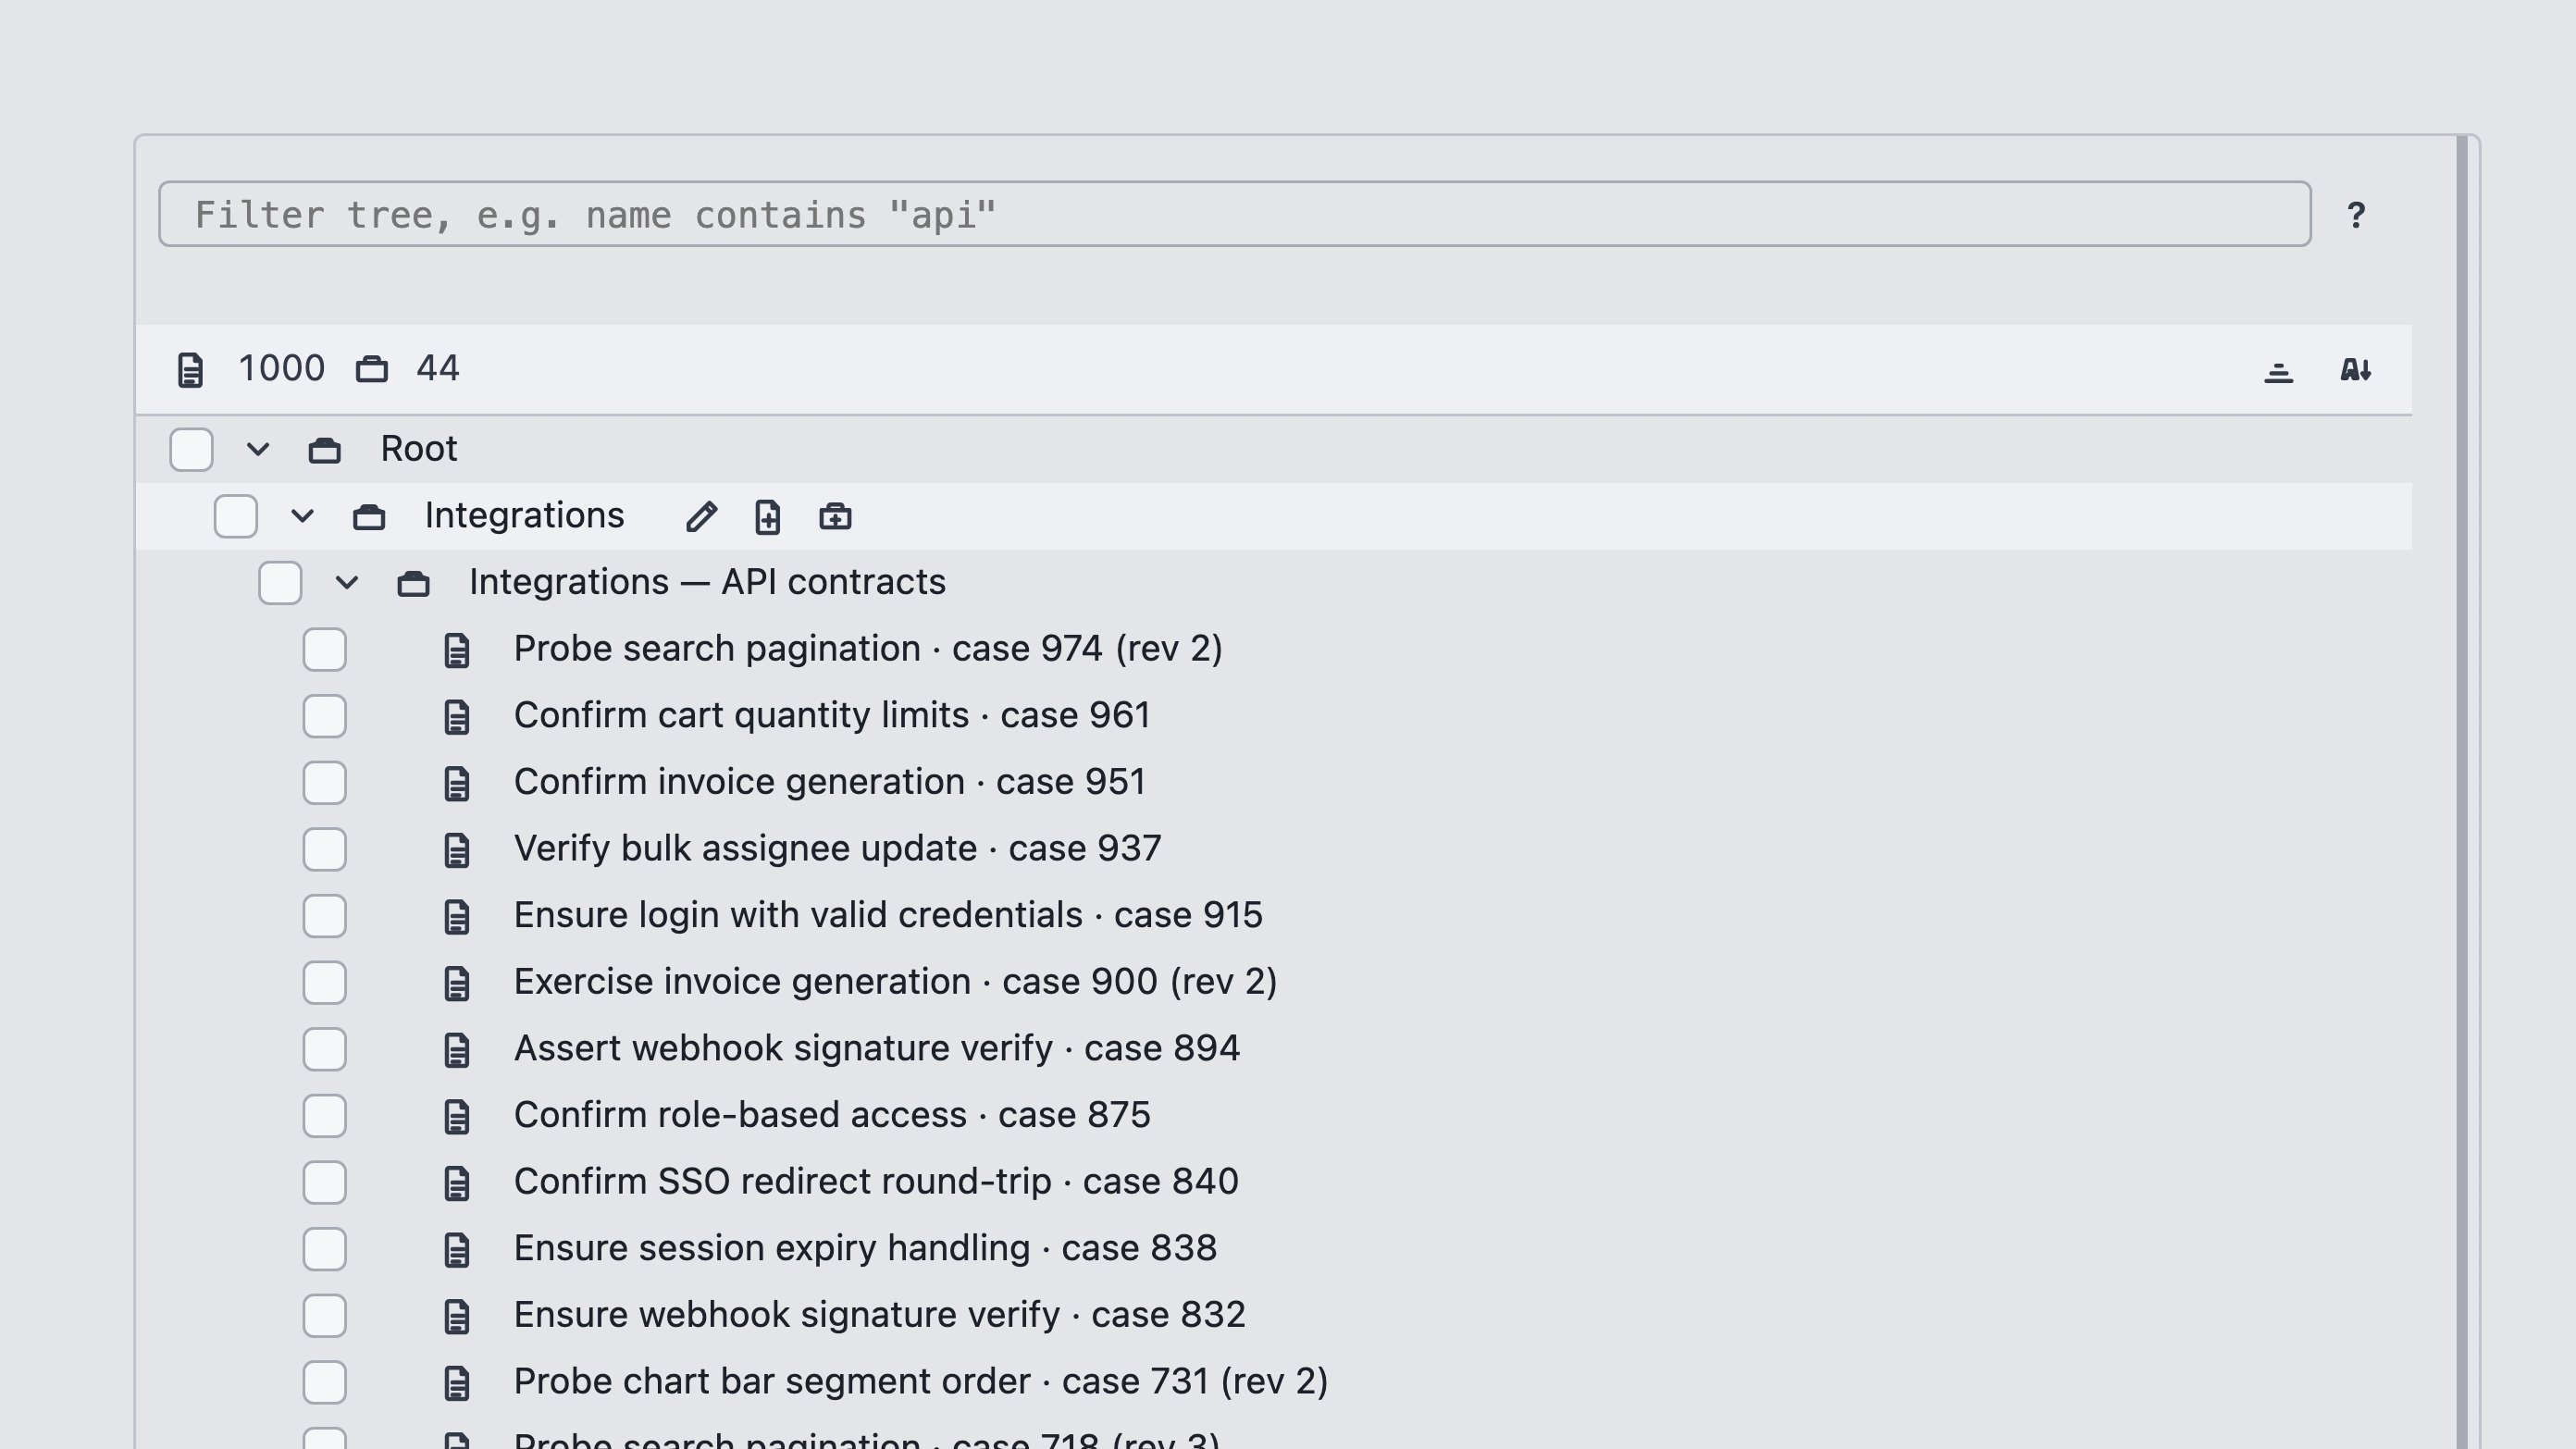The height and width of the screenshot is (1449, 2576).
Task: Add new subfolder icon beside Integrations
Action: [x=835, y=517]
